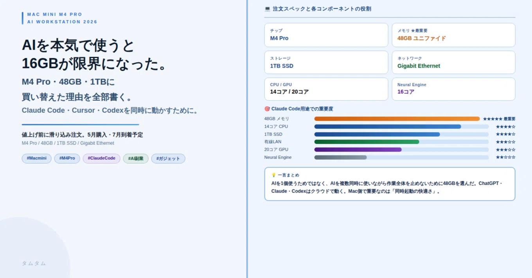Click the purple 20コア GPU importance bar

coord(358,150)
